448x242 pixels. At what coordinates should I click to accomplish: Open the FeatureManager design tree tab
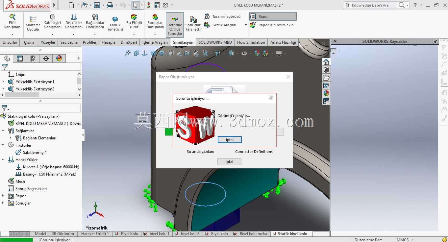click(7, 59)
